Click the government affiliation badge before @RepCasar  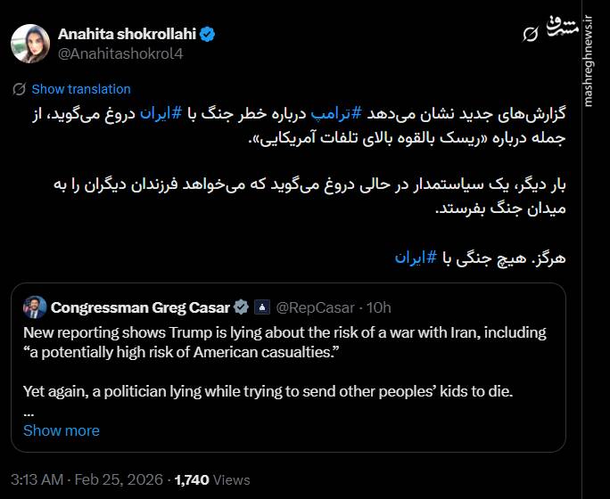pyautogui.click(x=262, y=307)
